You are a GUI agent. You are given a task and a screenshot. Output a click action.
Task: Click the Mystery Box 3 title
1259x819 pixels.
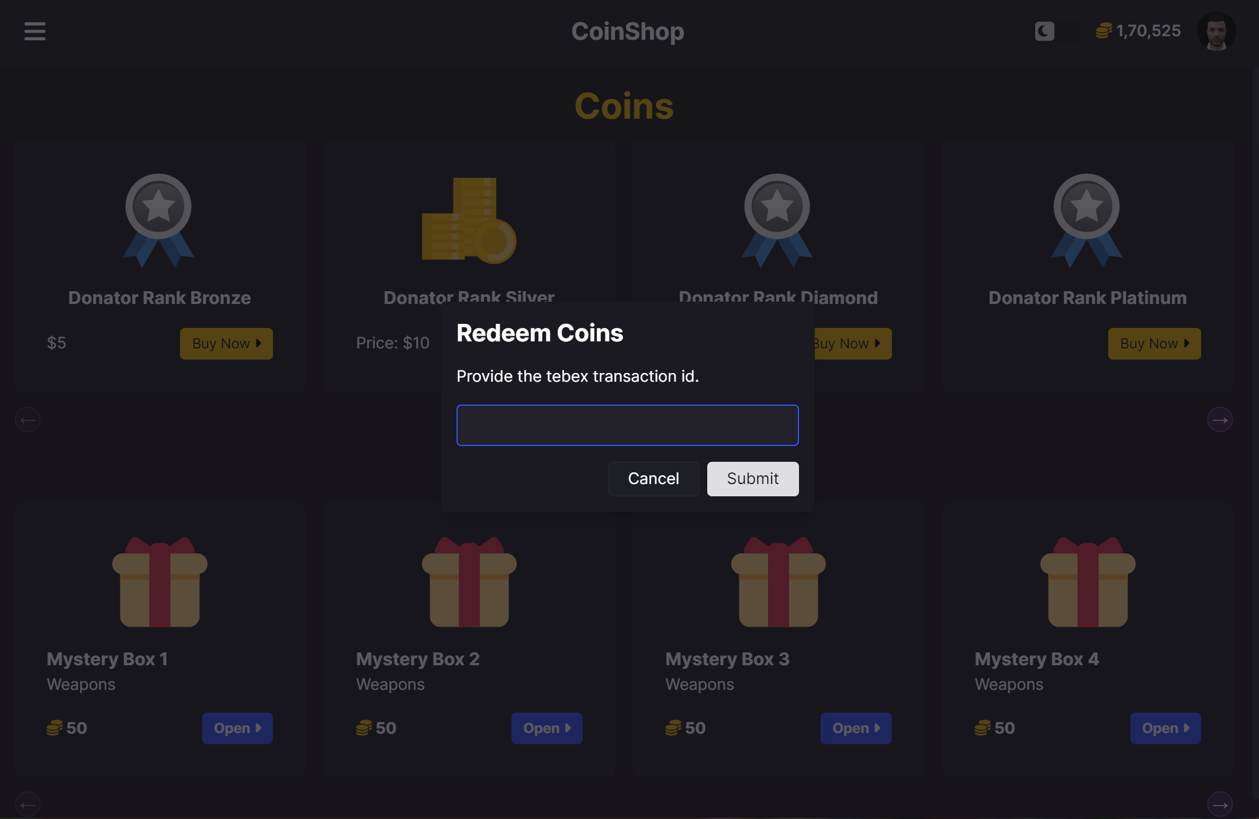tap(728, 659)
